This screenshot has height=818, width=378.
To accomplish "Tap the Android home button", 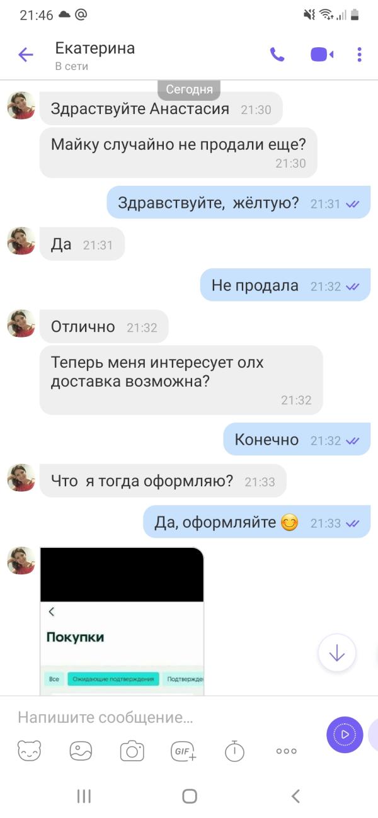I will coord(190,796).
